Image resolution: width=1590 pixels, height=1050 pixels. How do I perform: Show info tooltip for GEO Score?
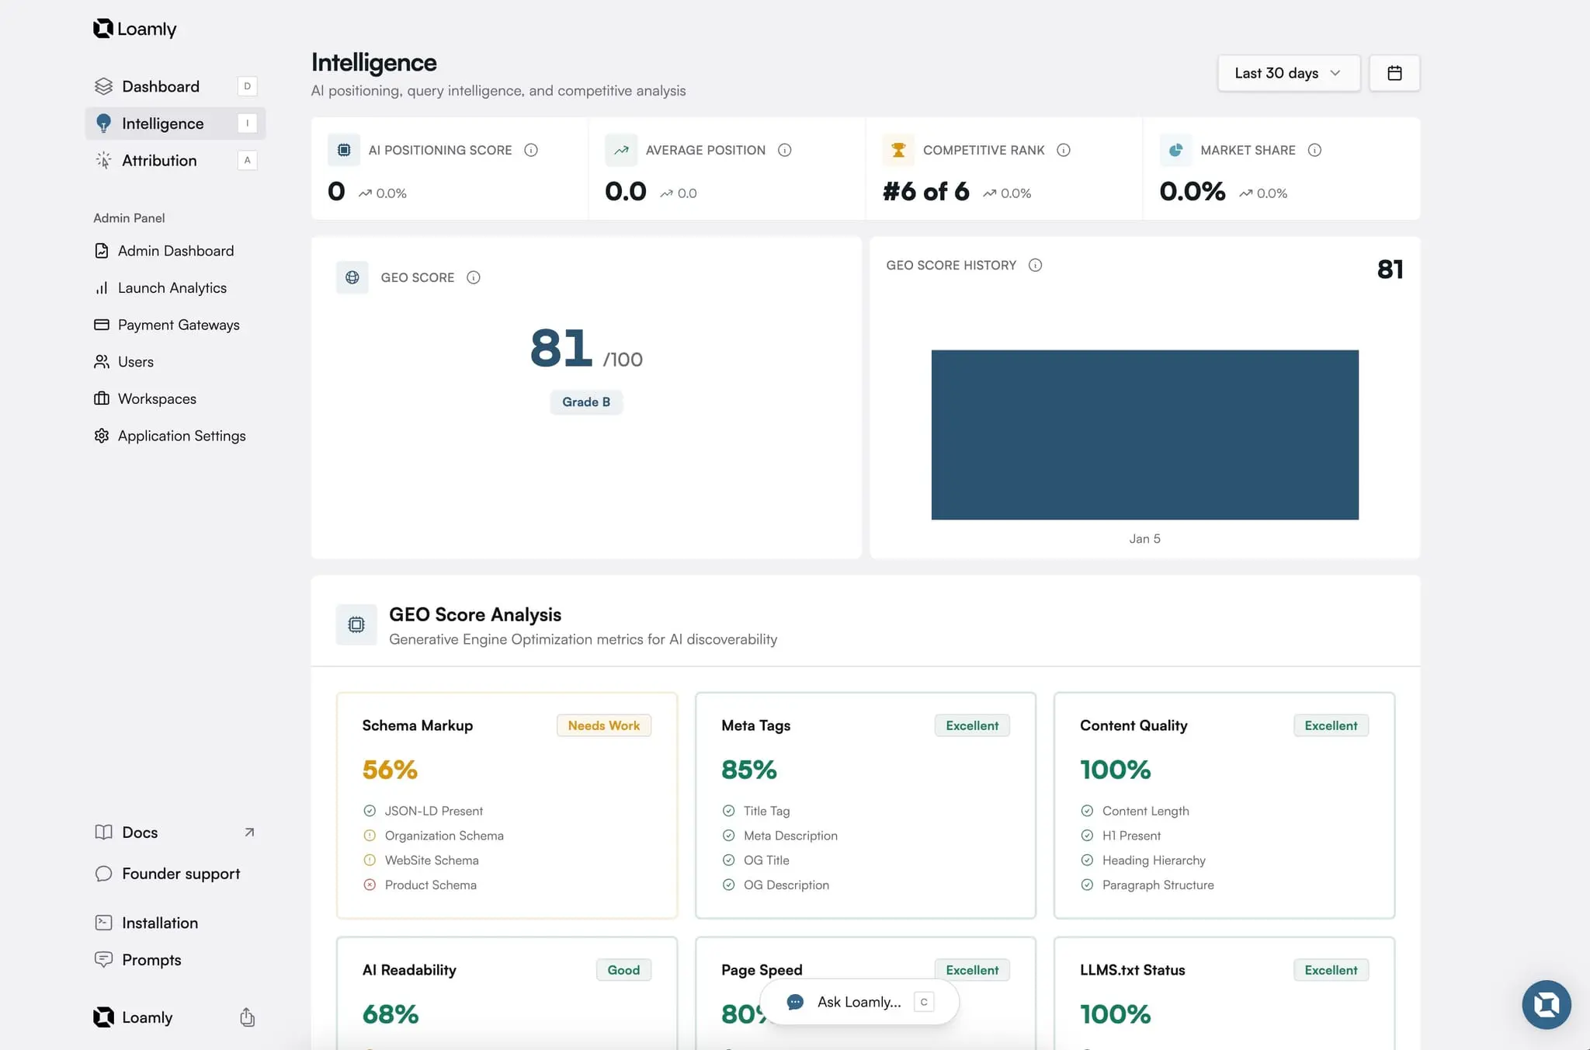click(474, 277)
